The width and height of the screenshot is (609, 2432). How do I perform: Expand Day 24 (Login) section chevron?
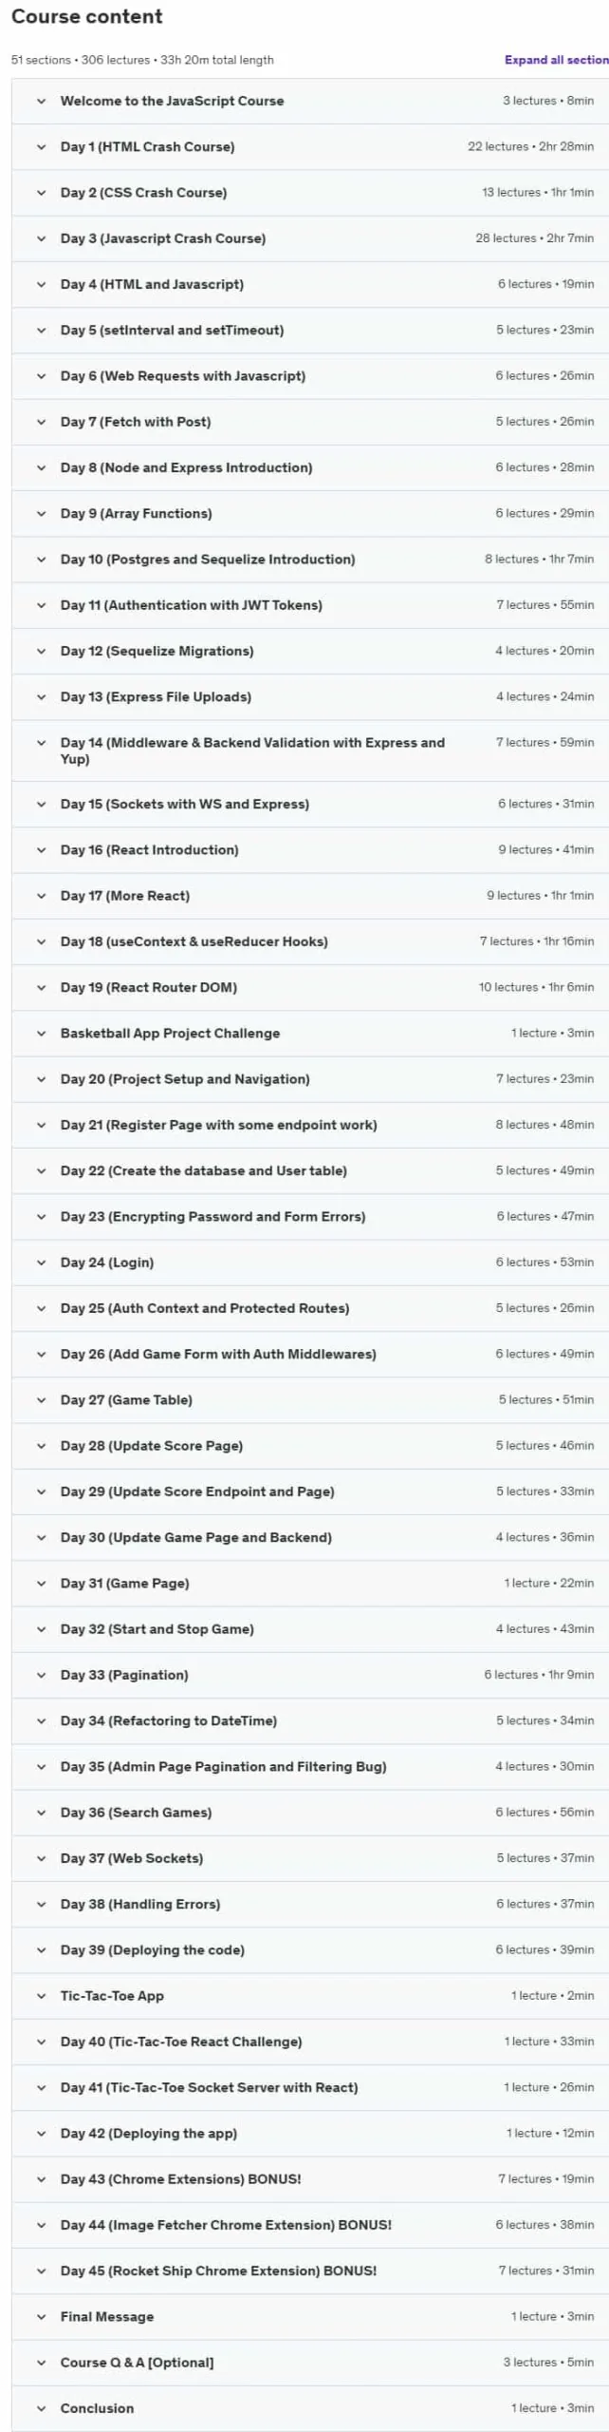41,1263
